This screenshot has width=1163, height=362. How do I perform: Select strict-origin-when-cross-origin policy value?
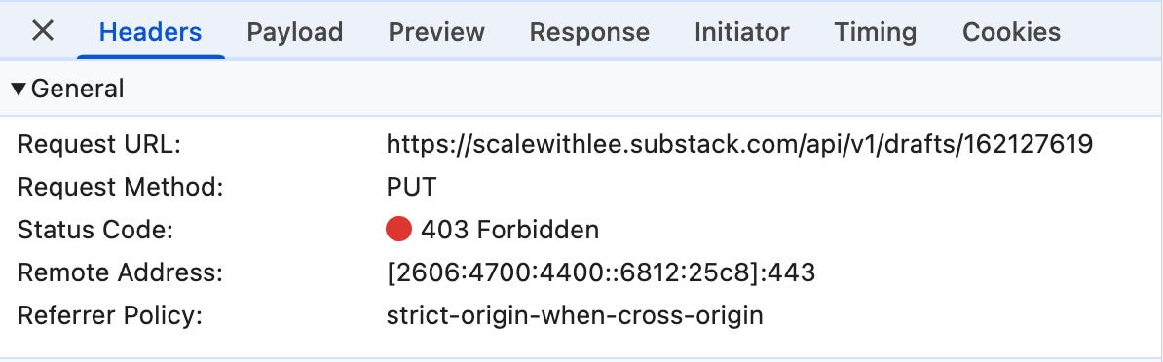pyautogui.click(x=575, y=315)
